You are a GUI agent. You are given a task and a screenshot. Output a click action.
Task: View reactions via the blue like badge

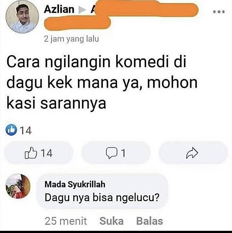[11, 130]
